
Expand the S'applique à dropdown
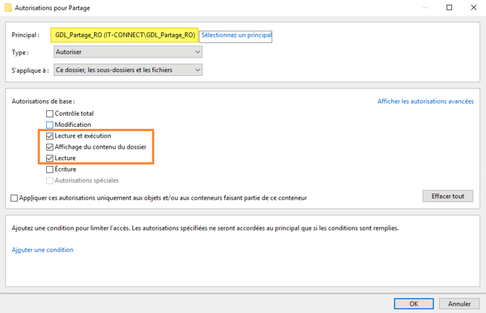point(128,70)
